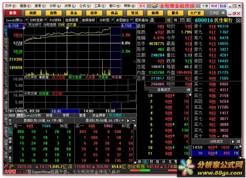This screenshot has height=178, width=246.
Task: Select the 港股 category button
Action: (33, 13)
